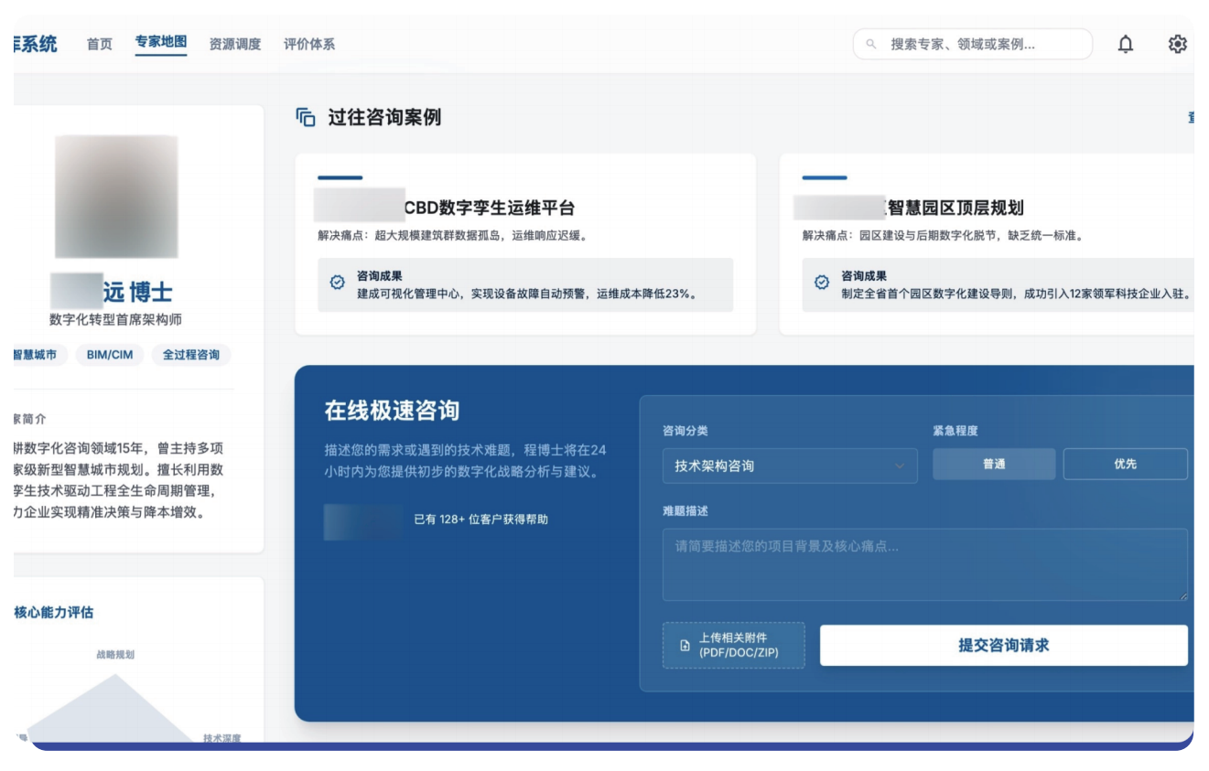Click the 系统 logo at top left
1209x771 pixels.
coord(35,43)
